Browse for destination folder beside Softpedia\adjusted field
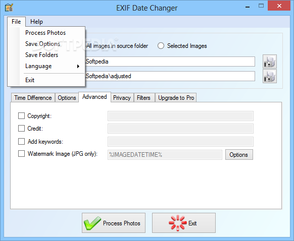The width and height of the screenshot is (294, 241). 269,76
